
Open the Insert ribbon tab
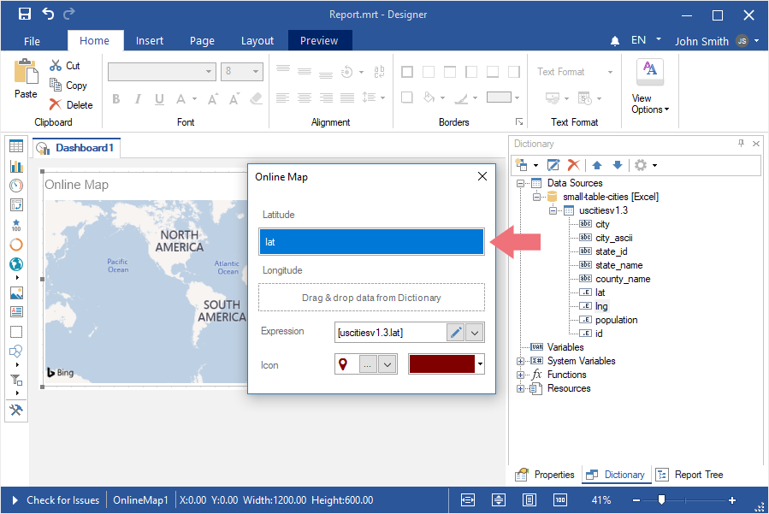click(150, 40)
